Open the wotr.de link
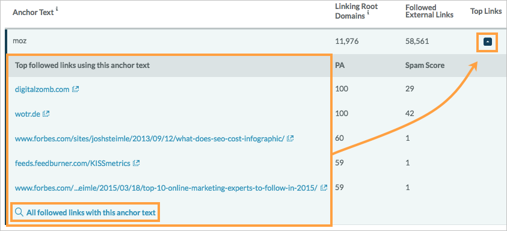507x231 pixels. point(28,114)
